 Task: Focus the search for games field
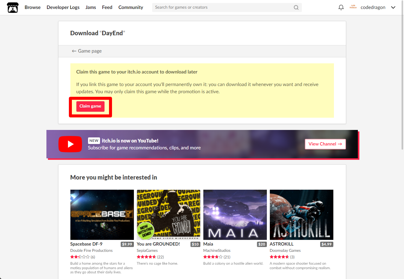click(x=227, y=7)
